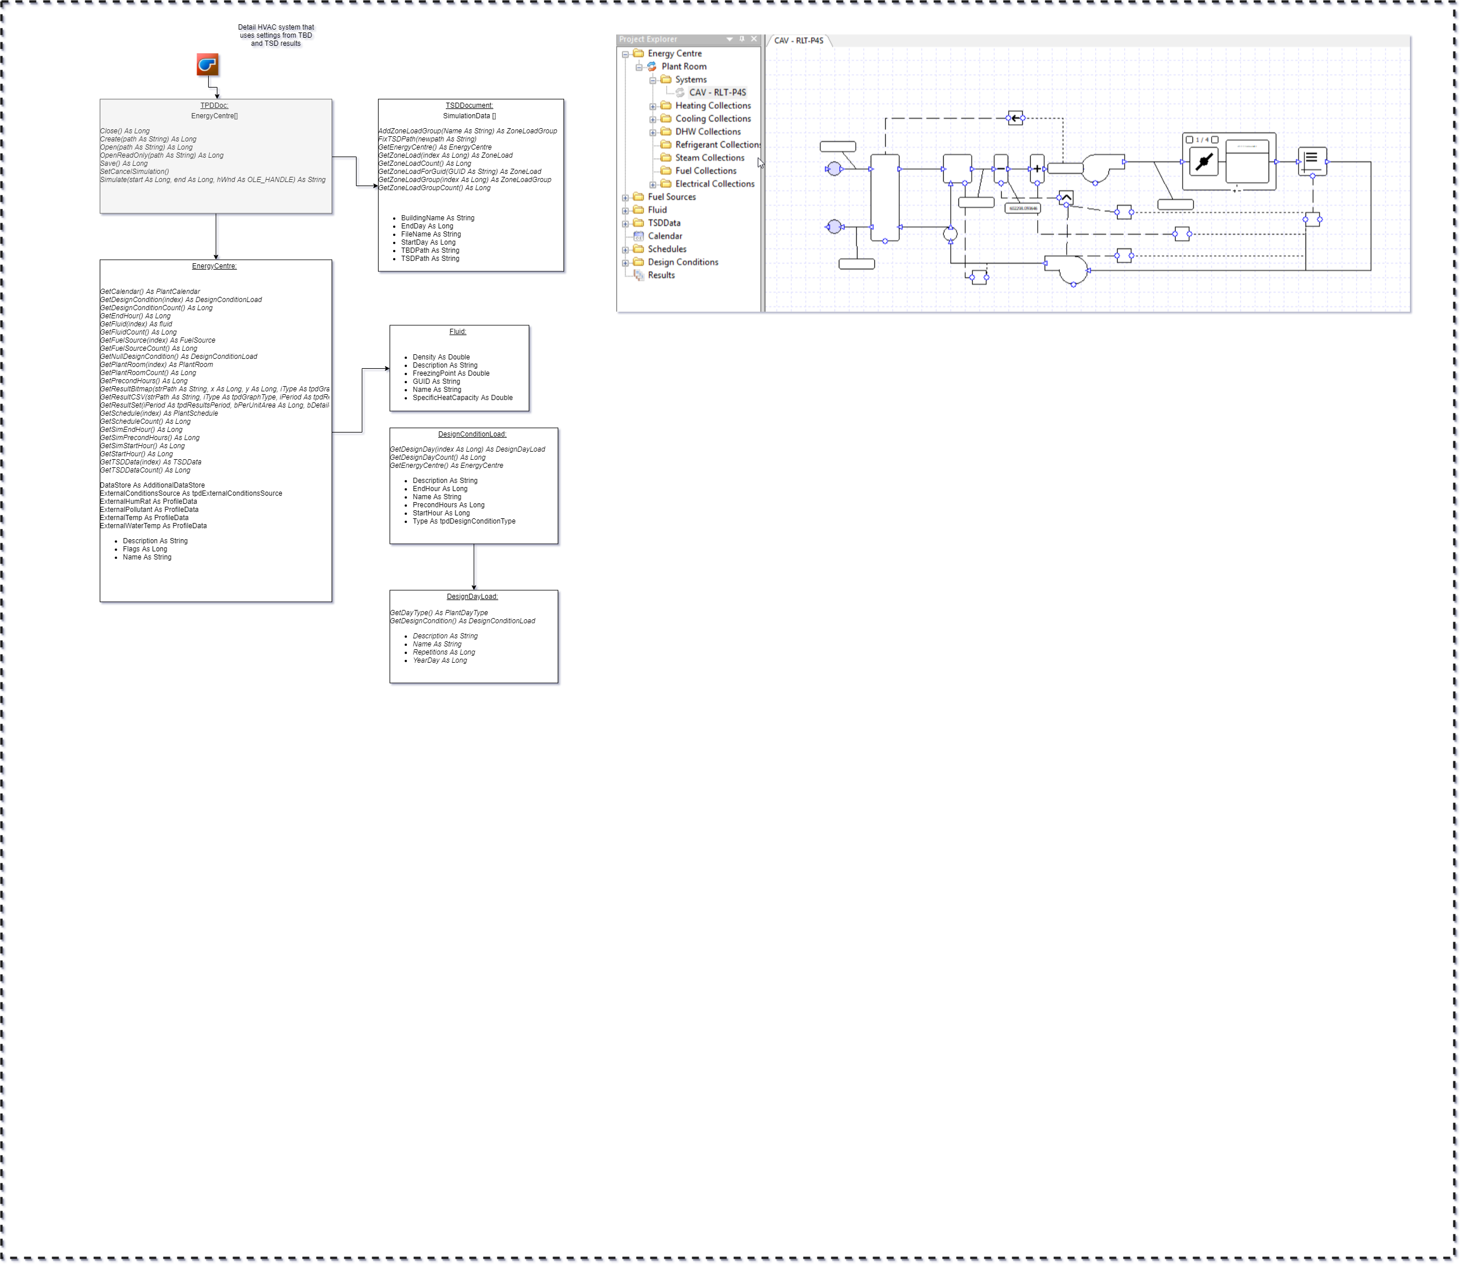Click the grey system icon beside CAV - RLT-P4S
The image size is (1465, 1268).
click(680, 93)
